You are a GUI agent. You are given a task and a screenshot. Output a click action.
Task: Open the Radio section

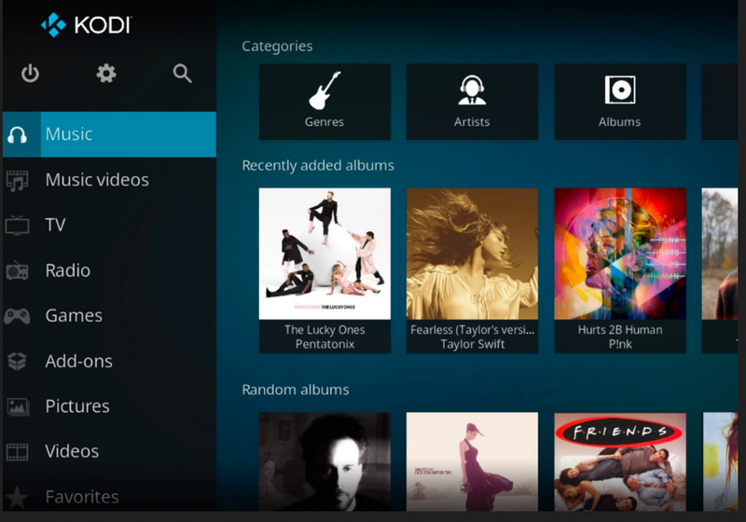[x=109, y=270]
